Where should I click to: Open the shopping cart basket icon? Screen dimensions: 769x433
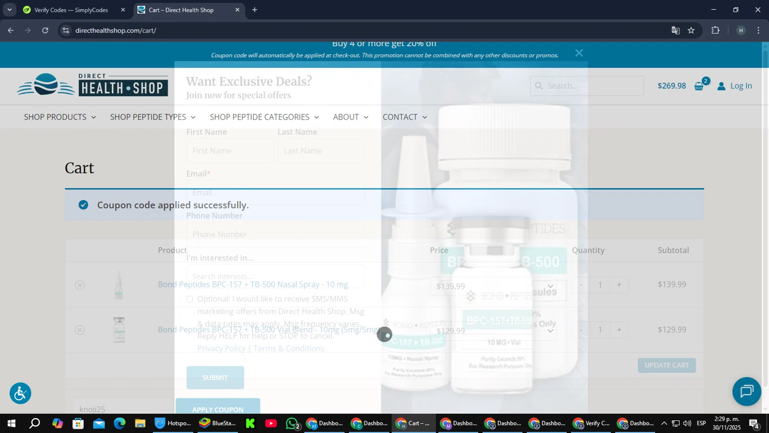(699, 86)
